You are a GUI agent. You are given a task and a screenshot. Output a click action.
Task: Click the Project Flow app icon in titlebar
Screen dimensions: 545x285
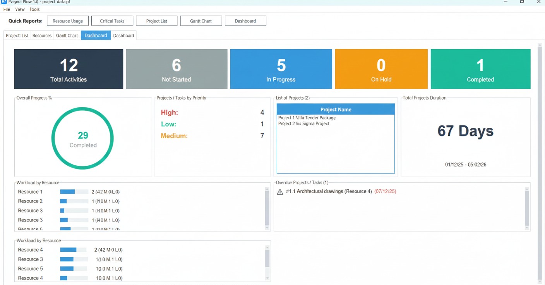3,2
